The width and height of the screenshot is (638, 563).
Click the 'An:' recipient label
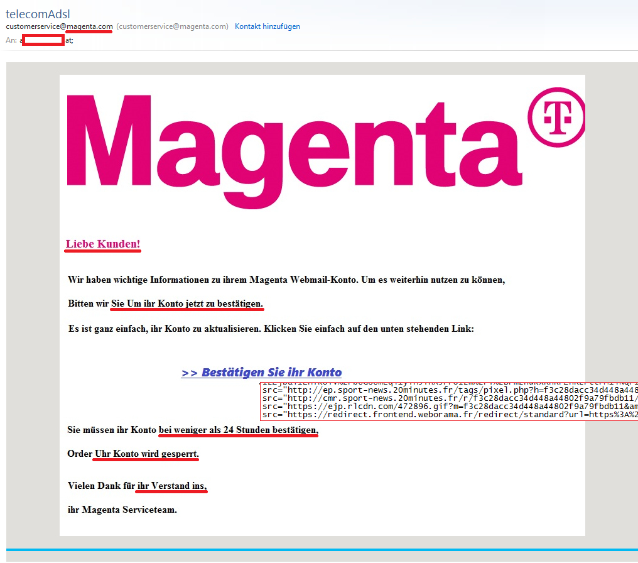pyautogui.click(x=11, y=40)
